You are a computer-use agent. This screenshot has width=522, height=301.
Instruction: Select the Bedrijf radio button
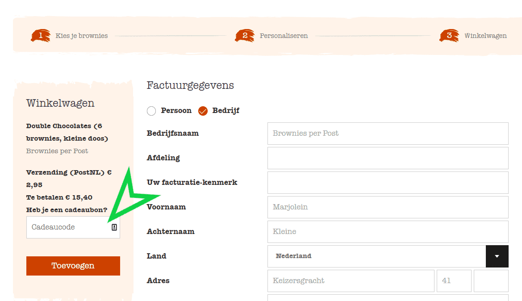[203, 111]
